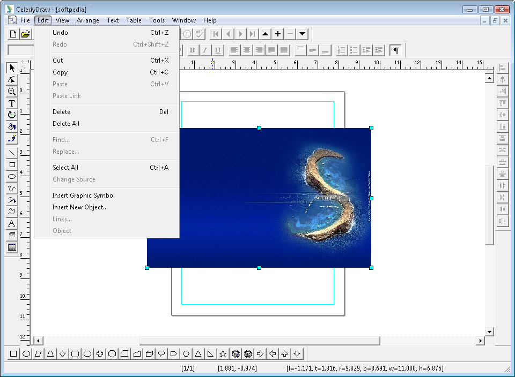Image resolution: width=515 pixels, height=377 pixels.
Task: Toggle paragraph marks display
Action: coord(396,50)
